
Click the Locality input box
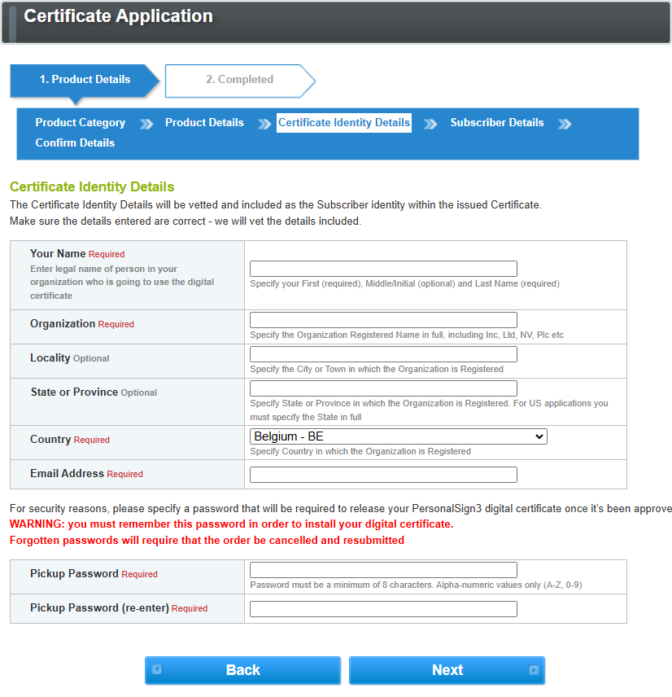click(383, 354)
